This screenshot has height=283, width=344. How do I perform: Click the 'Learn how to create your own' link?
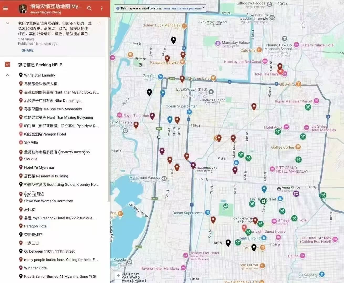182,8
